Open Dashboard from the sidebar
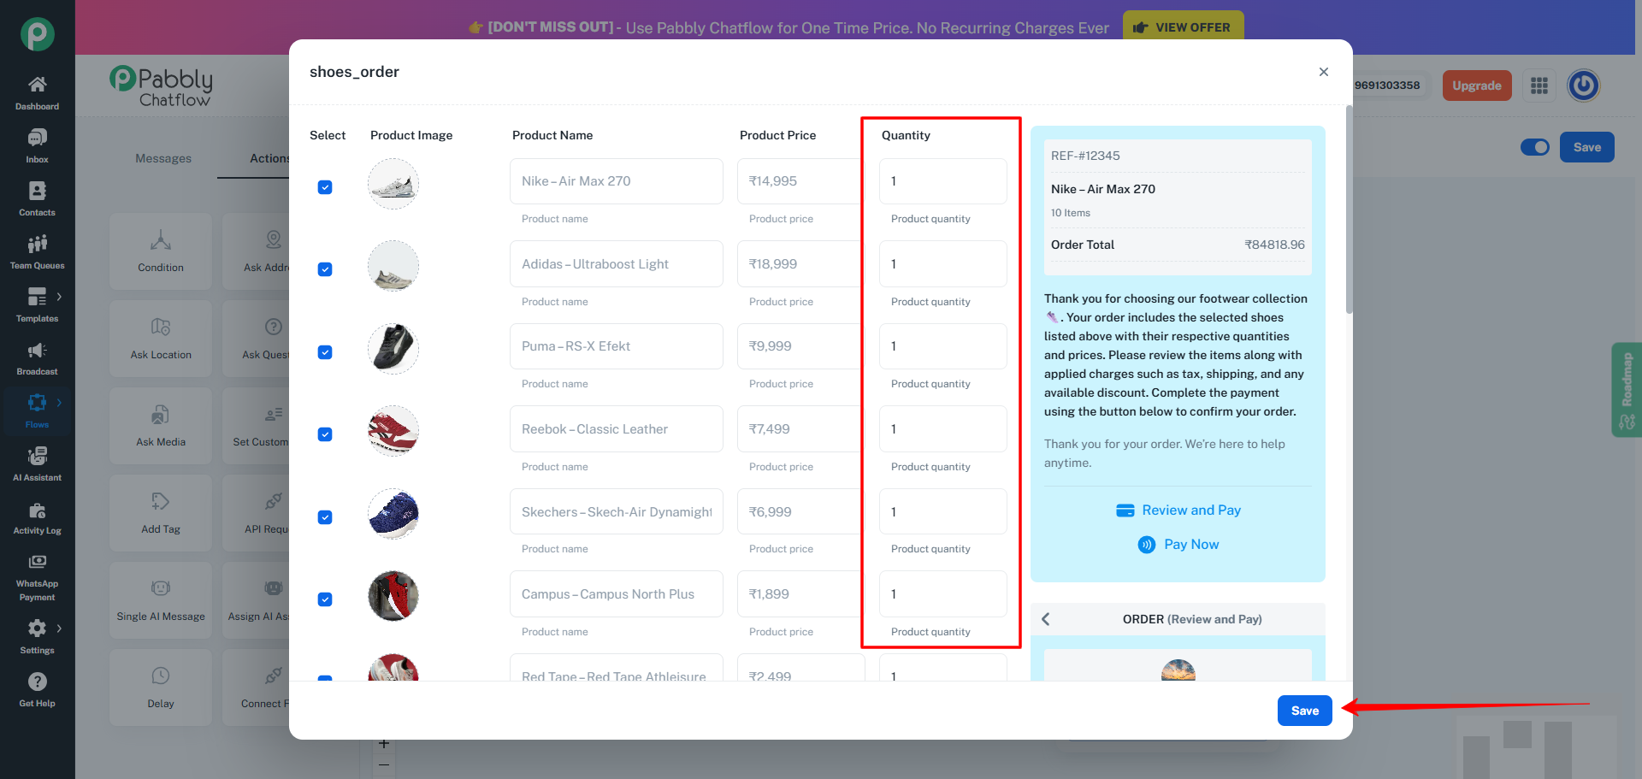The height and width of the screenshot is (779, 1642). pos(37,93)
